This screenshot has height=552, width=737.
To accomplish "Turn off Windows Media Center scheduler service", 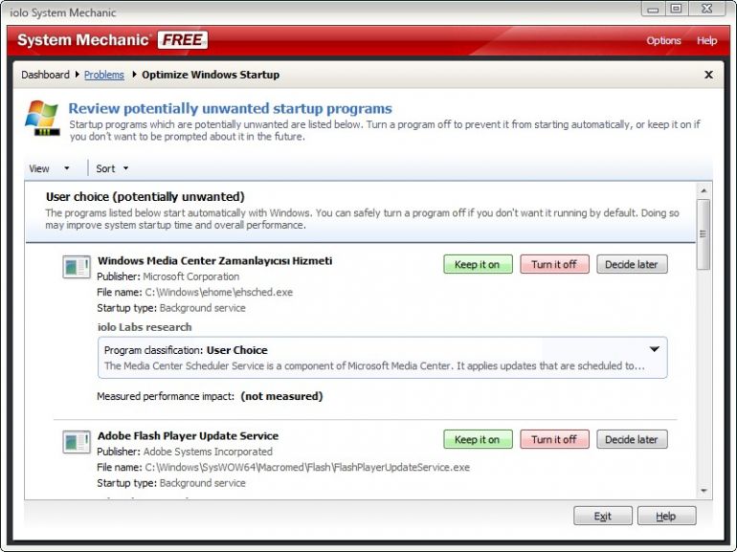I will [554, 264].
